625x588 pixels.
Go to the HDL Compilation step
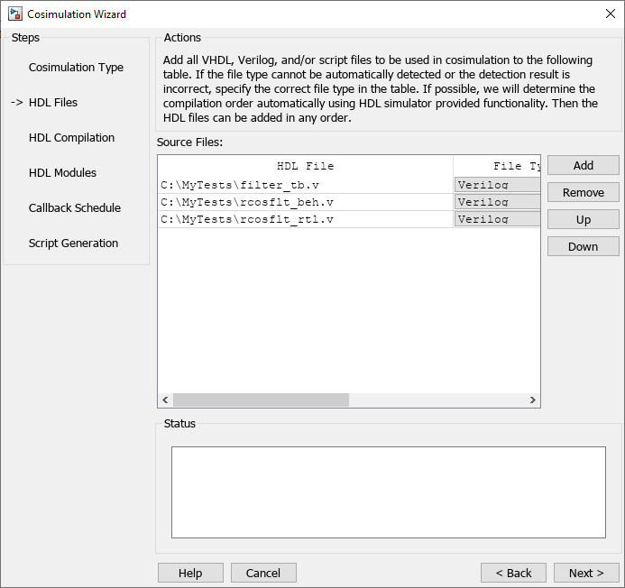coord(71,138)
